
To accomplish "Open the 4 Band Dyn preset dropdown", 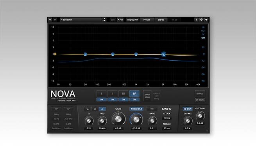I will click(81, 20).
